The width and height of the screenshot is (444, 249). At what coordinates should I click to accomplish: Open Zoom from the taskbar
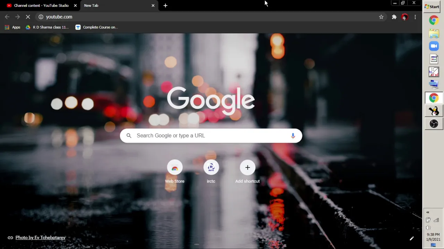click(434, 46)
